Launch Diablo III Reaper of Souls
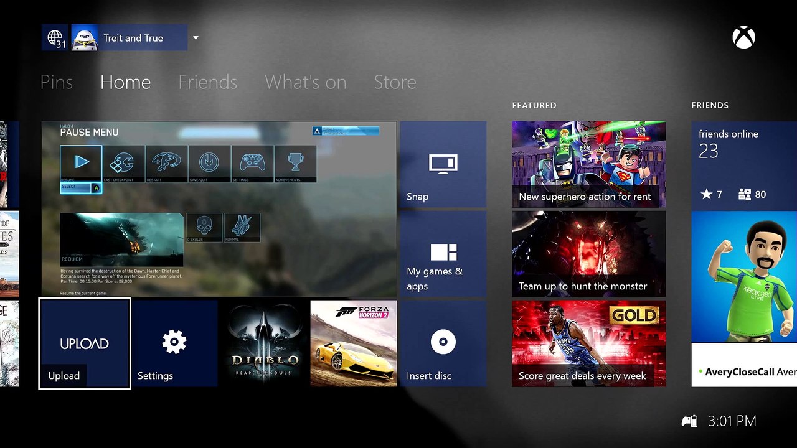797x448 pixels. click(264, 343)
